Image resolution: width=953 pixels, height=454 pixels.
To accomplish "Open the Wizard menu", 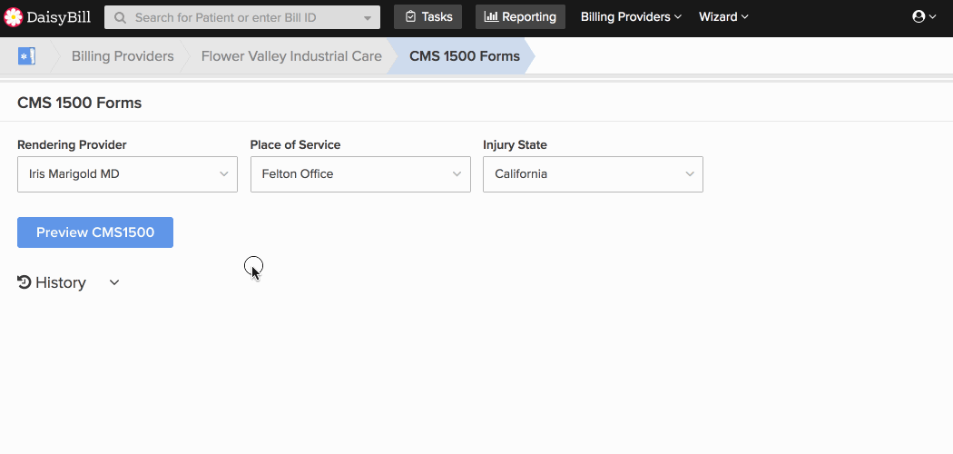I will pos(723,17).
